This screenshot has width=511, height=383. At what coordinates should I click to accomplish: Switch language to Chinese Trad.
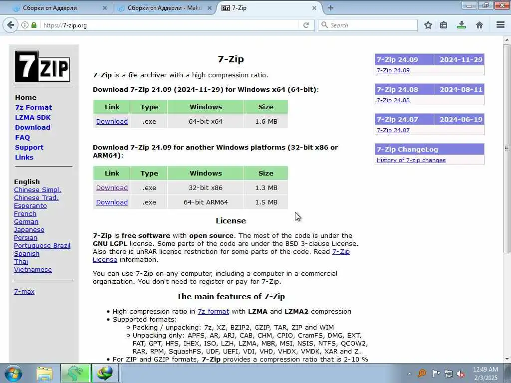tap(36, 197)
